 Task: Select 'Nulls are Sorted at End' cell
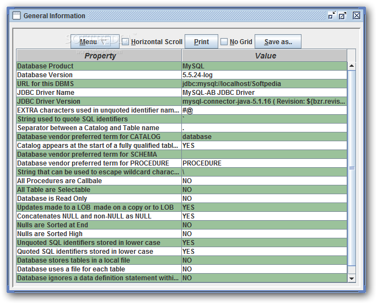click(99, 225)
